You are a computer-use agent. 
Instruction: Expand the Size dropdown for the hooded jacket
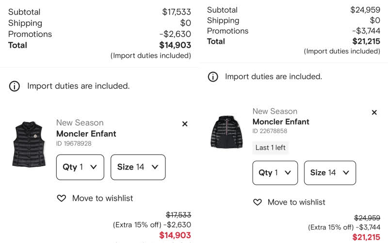330,173
